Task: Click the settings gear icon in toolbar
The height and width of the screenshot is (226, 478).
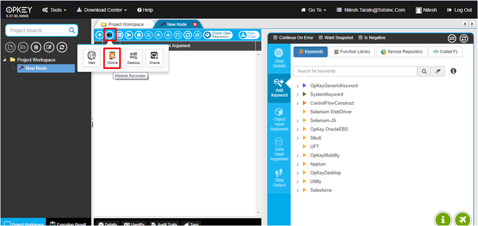Action: pyautogui.click(x=198, y=35)
